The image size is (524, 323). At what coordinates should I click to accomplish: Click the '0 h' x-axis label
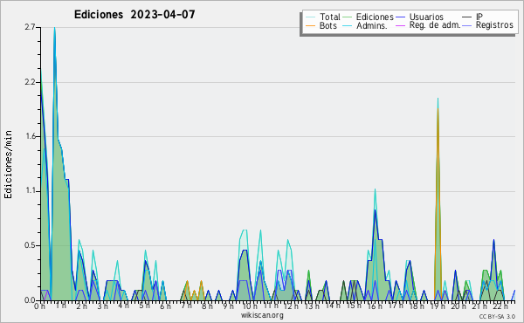39,306
